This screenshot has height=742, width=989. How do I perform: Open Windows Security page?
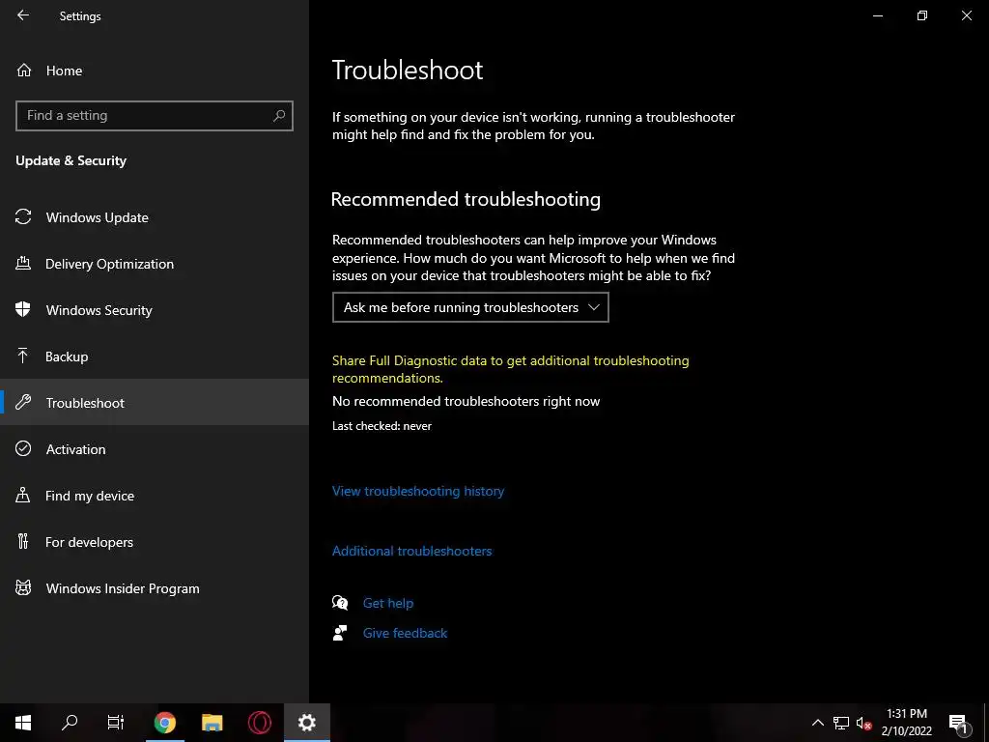155,310
